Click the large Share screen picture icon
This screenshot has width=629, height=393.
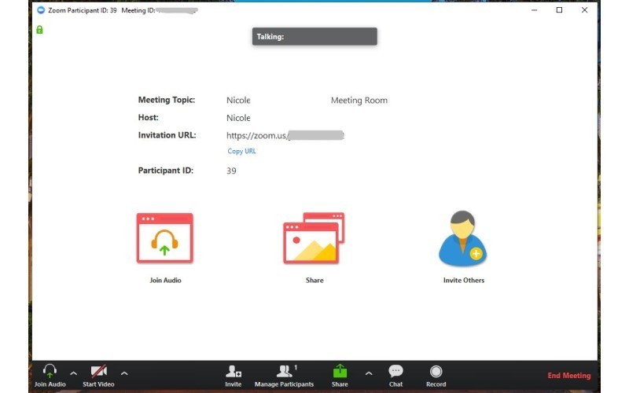[x=314, y=238]
